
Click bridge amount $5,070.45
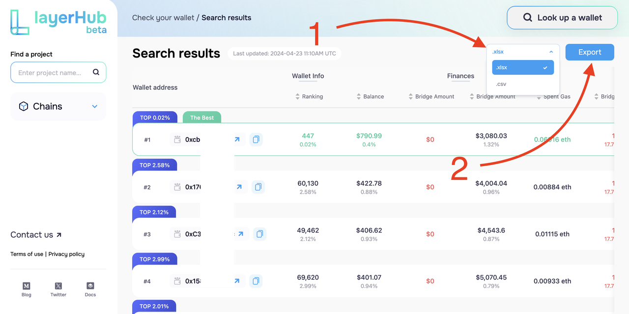point(491,277)
